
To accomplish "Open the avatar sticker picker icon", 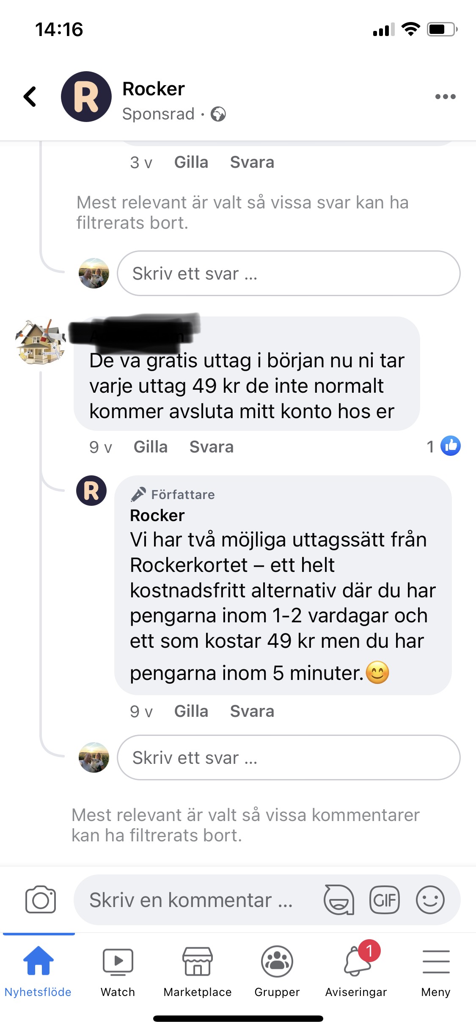I will 339,899.
